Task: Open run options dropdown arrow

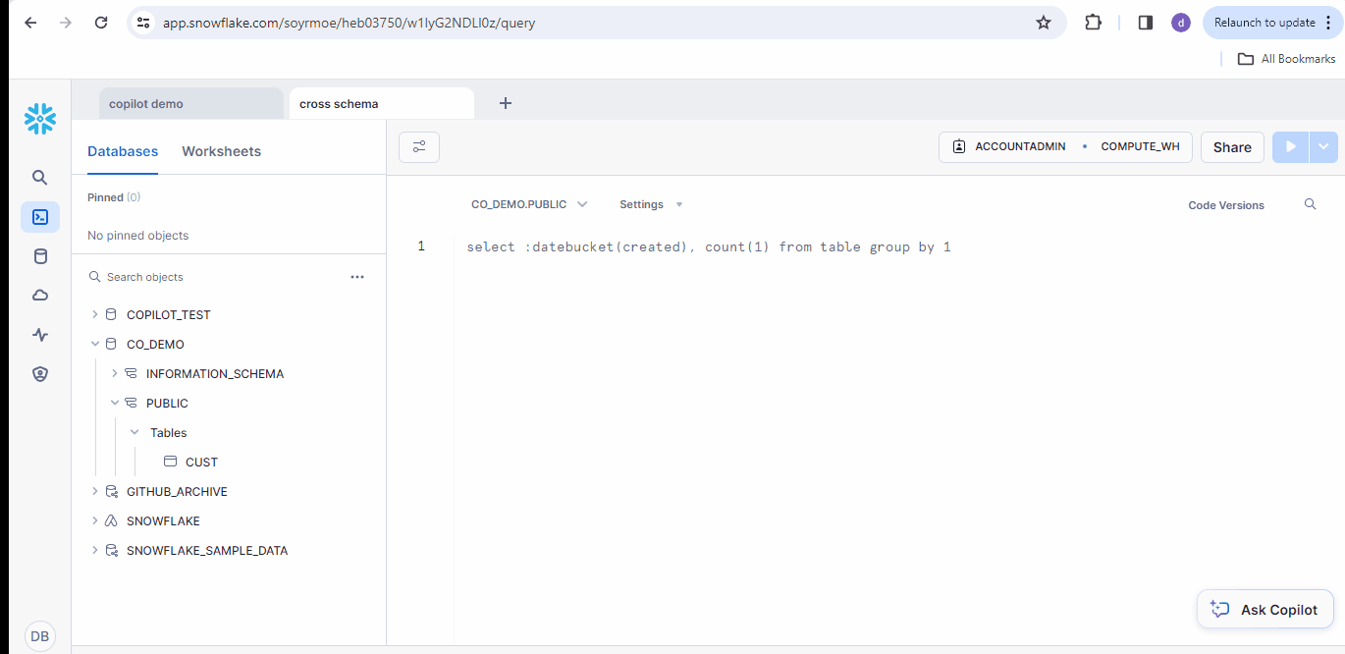Action: (x=1323, y=147)
